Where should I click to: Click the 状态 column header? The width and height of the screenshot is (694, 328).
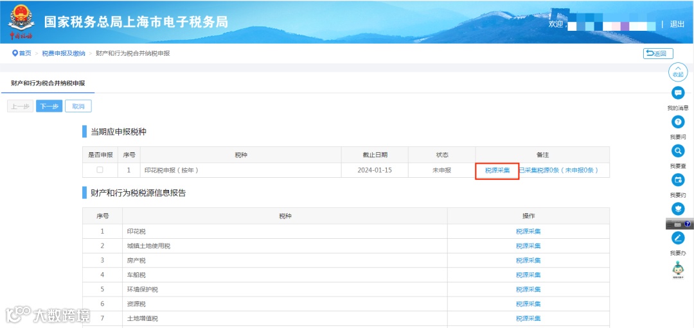441,155
